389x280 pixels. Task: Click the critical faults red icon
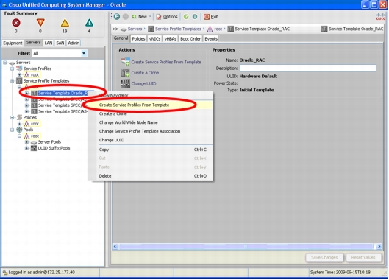16,23
